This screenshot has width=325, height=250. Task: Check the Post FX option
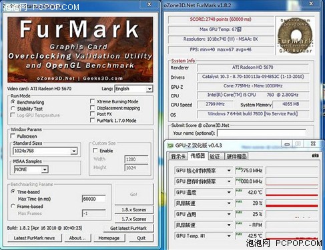pos(92,114)
